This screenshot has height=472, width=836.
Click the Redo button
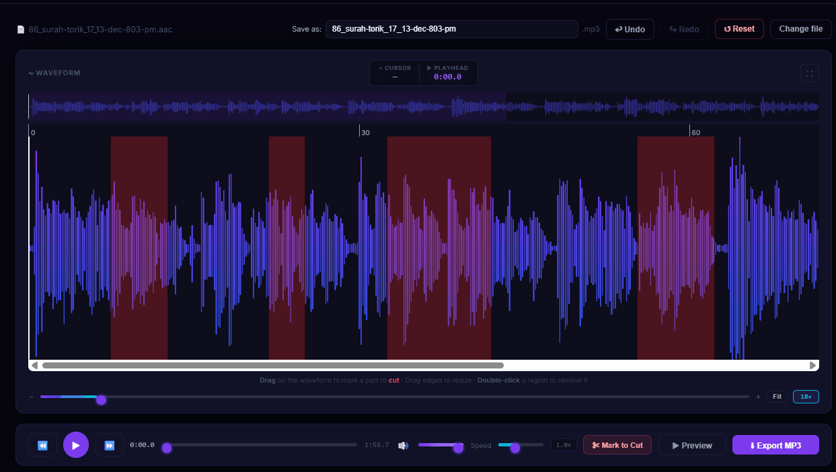click(x=684, y=29)
